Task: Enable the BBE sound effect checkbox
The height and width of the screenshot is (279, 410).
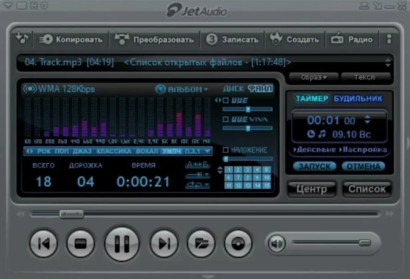Action: (x=225, y=101)
